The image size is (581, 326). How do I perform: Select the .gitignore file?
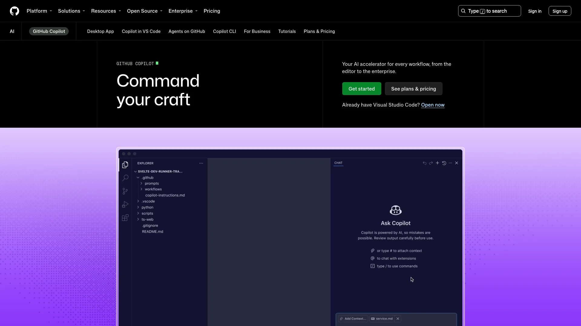[x=150, y=225]
